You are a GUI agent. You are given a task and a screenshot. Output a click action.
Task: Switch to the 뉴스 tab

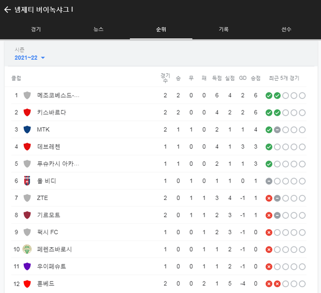(x=98, y=29)
